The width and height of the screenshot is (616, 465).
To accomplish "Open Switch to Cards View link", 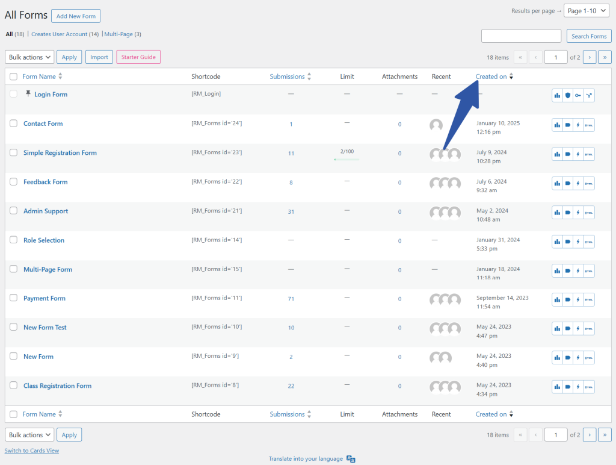I will [32, 451].
